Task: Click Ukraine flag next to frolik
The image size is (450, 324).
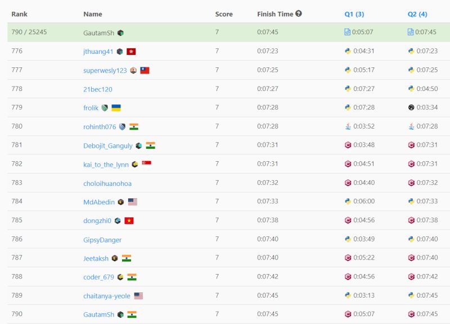Action: coord(116,108)
